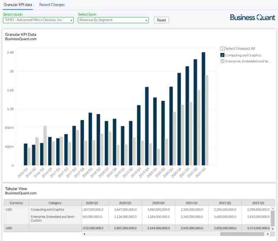278x241 pixels.
Task: Click the table's vertical scrollbar thumb
Action: (x=273, y=219)
